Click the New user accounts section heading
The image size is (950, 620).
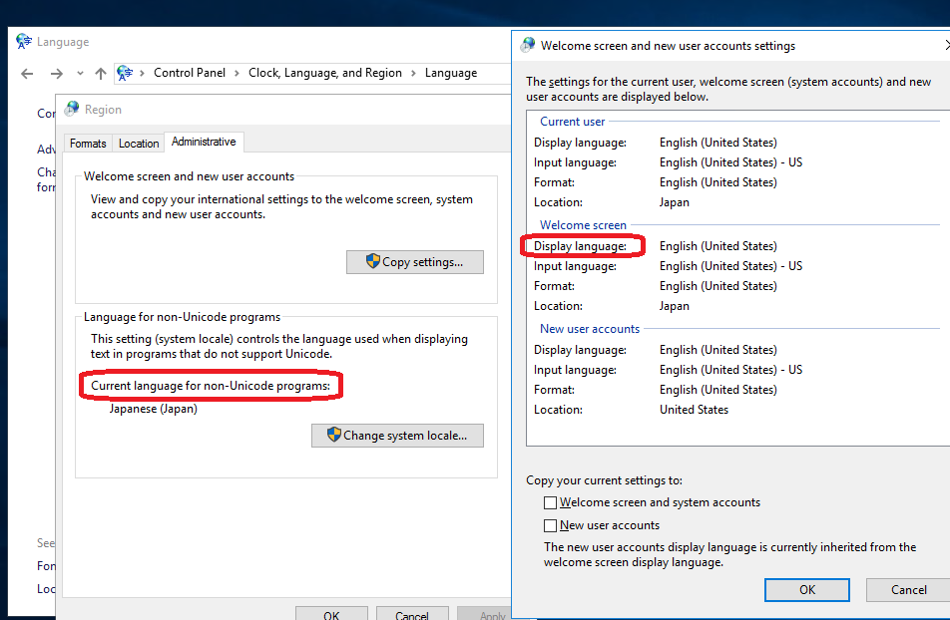[590, 328]
